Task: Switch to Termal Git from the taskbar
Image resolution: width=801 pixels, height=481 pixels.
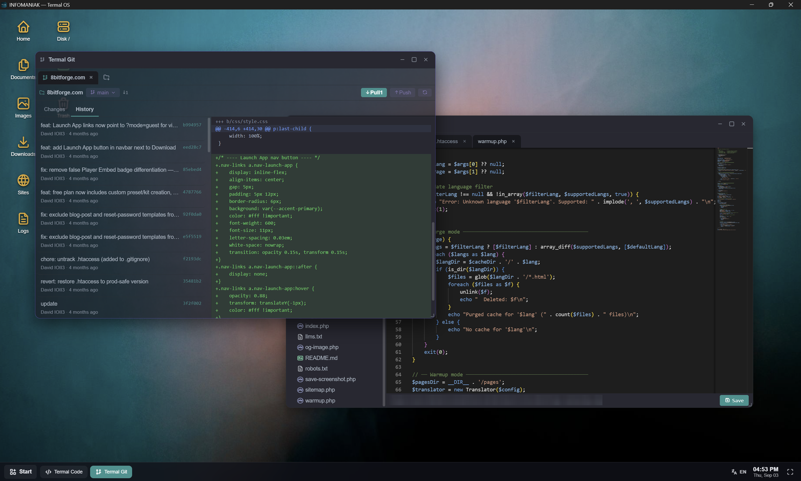Action: tap(111, 472)
